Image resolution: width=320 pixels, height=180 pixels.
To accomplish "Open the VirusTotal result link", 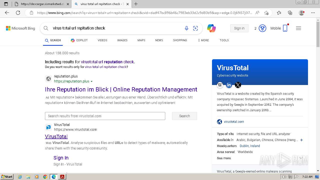I will (x=56, y=136).
